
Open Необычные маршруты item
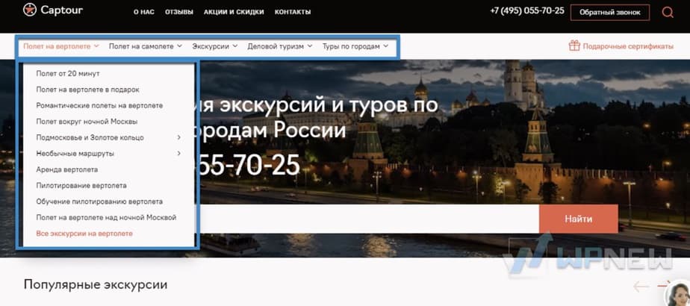tap(75, 154)
